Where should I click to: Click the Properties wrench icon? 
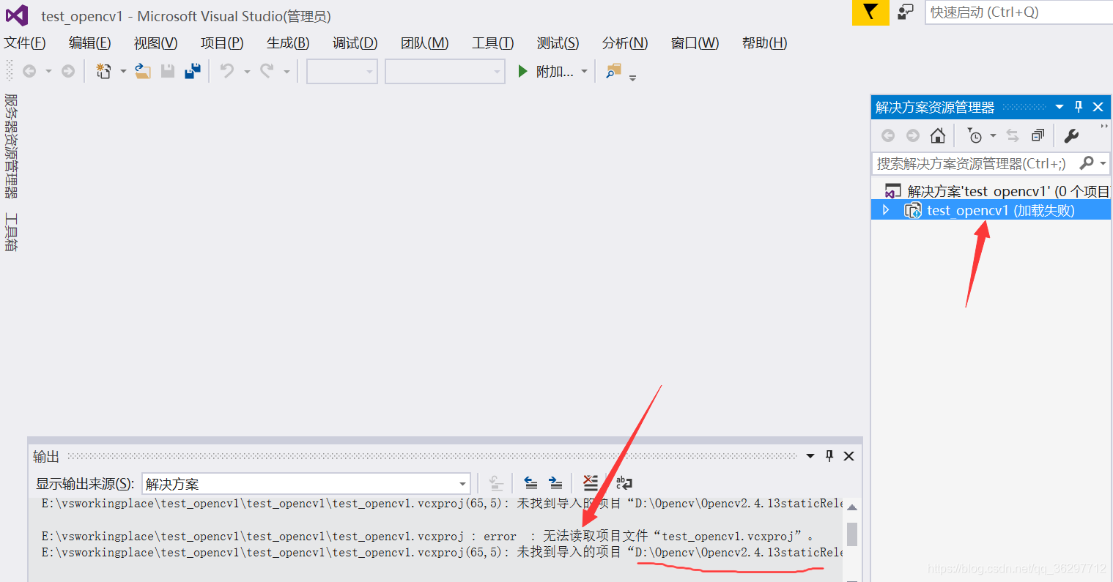pos(1071,135)
